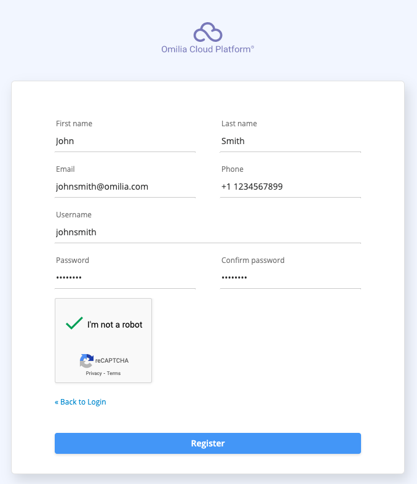This screenshot has height=484, width=417.
Task: Click the Omilia cloud logo icon
Action: (x=208, y=32)
